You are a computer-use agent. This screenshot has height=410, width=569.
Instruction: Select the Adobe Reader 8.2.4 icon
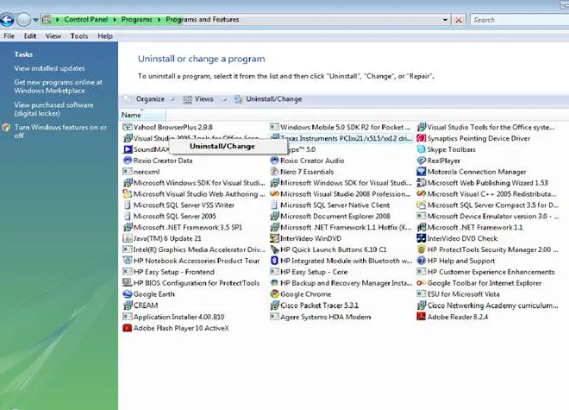(x=422, y=317)
